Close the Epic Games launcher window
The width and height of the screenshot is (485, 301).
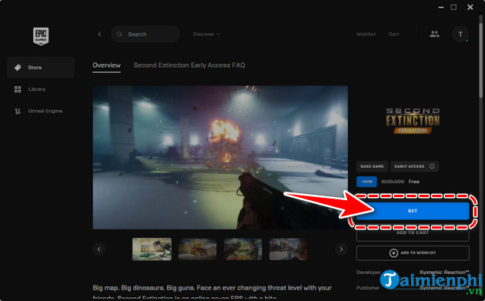point(470,7)
